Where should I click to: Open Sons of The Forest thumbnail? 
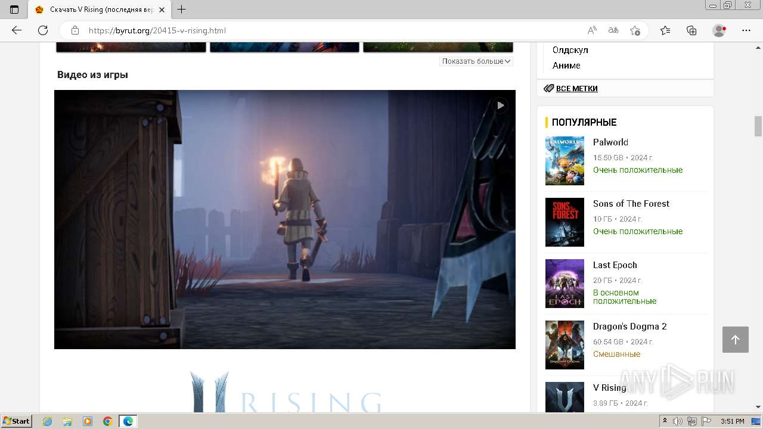click(565, 222)
